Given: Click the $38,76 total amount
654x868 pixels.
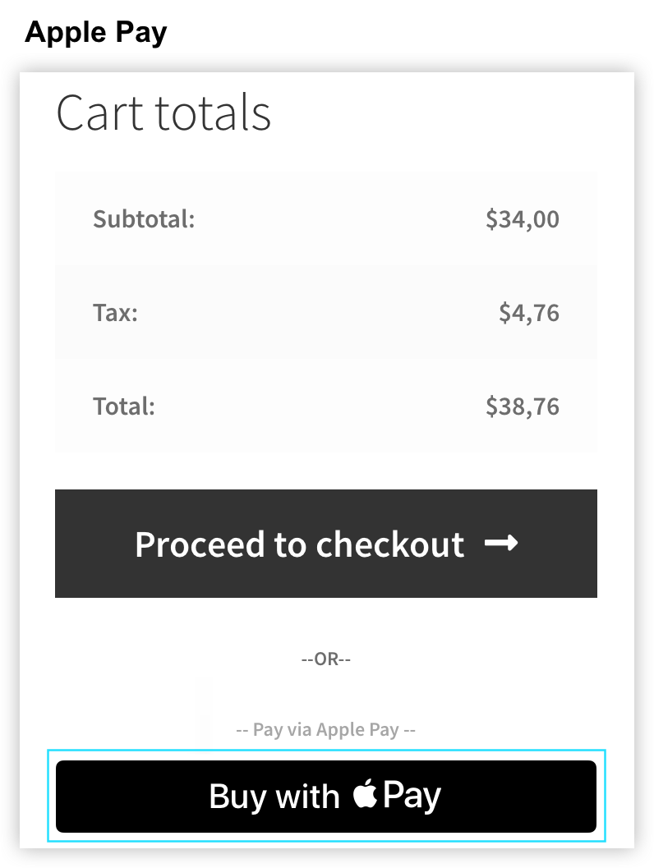Looking at the screenshot, I should click(x=523, y=406).
